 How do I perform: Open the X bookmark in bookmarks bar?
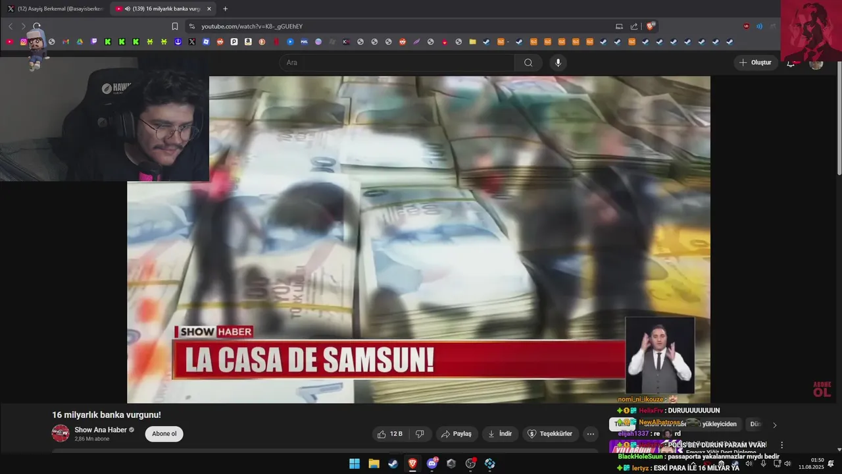click(192, 42)
